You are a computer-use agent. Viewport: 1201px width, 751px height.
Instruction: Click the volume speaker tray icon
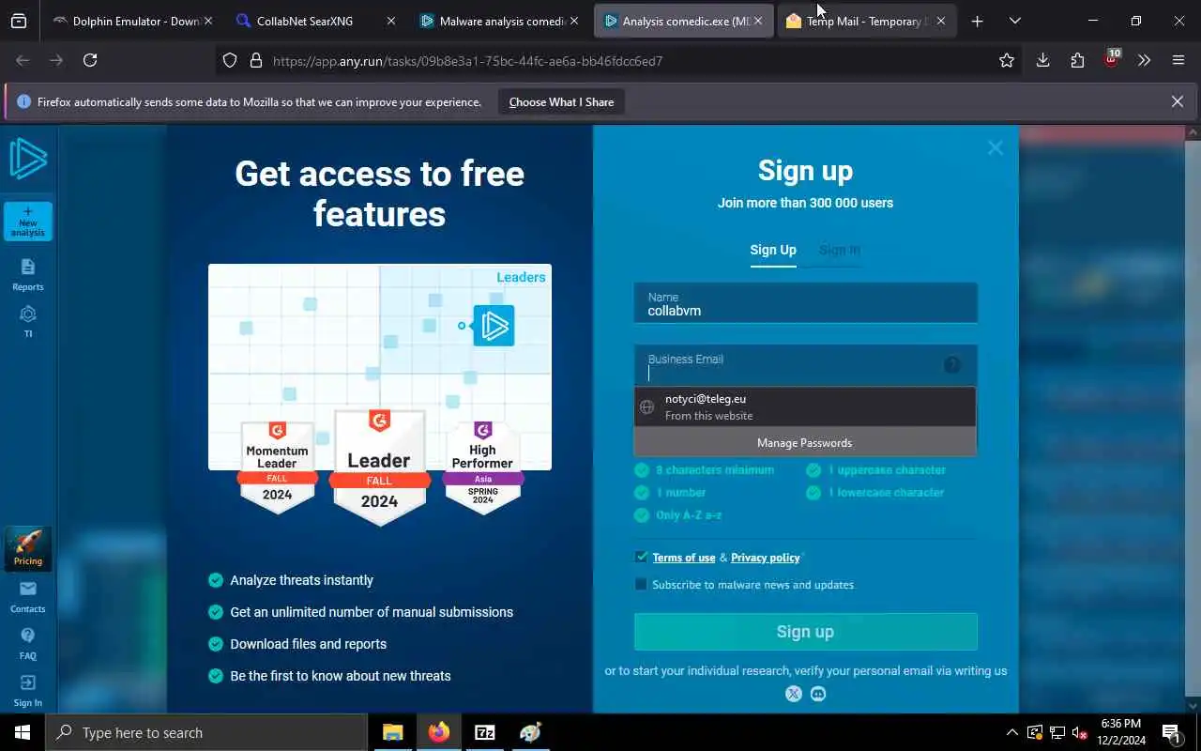pos(1080,732)
